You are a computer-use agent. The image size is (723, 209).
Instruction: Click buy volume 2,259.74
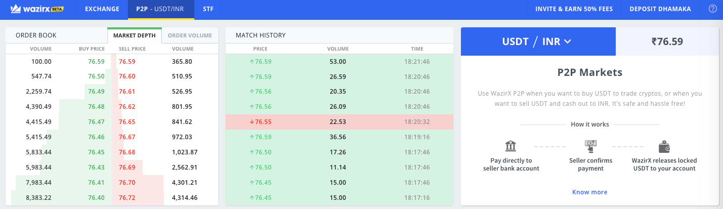coord(38,92)
